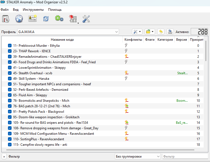Screen dimensions: 210x162
Task: Open the profiles ID card icon
Action: tap(32, 19)
